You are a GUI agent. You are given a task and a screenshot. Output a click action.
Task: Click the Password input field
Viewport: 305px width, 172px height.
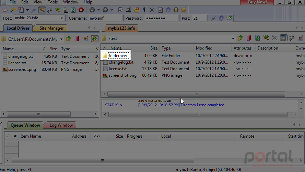click(161, 18)
